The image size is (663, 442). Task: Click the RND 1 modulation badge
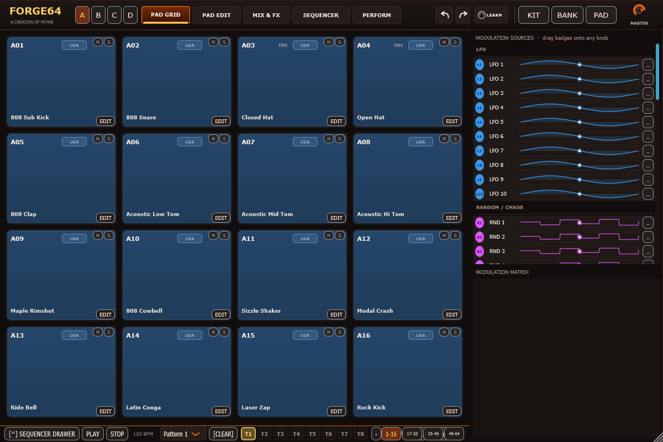pyautogui.click(x=480, y=223)
